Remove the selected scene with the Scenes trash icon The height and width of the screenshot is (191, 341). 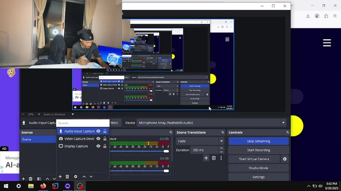click(x=31, y=179)
